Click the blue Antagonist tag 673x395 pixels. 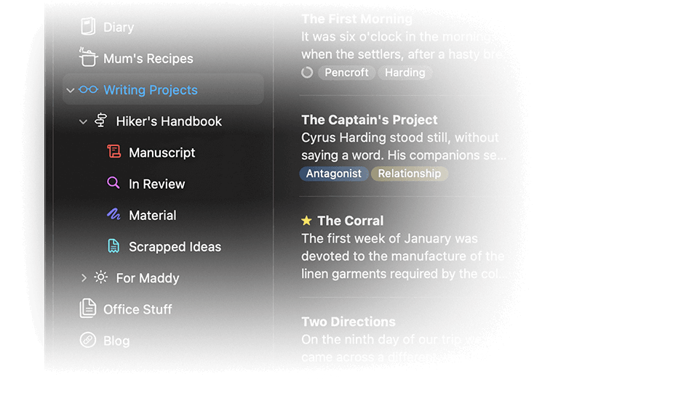(333, 174)
